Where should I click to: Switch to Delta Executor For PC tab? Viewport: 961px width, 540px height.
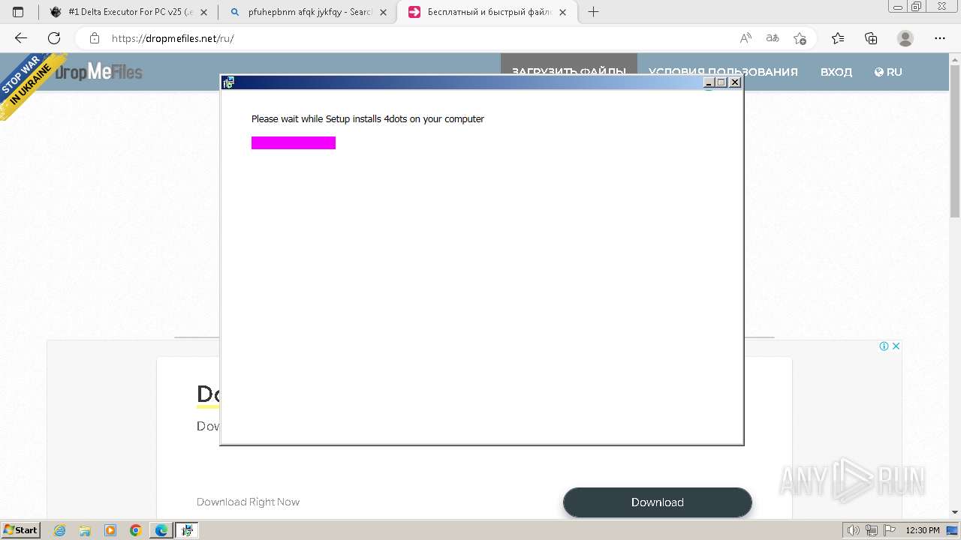click(128, 12)
